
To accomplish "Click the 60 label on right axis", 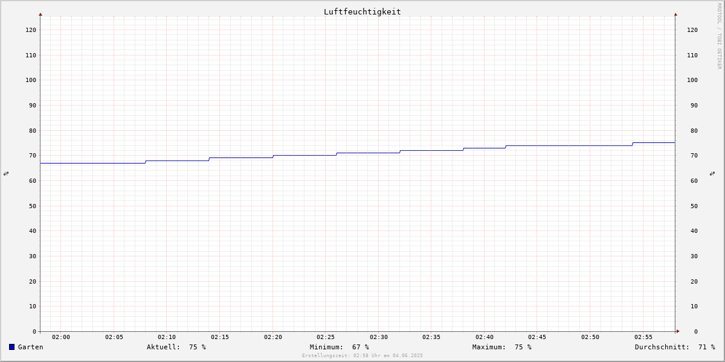I will tap(694, 181).
